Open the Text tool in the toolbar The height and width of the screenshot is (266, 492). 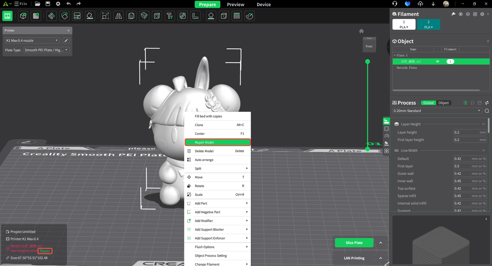[170, 16]
